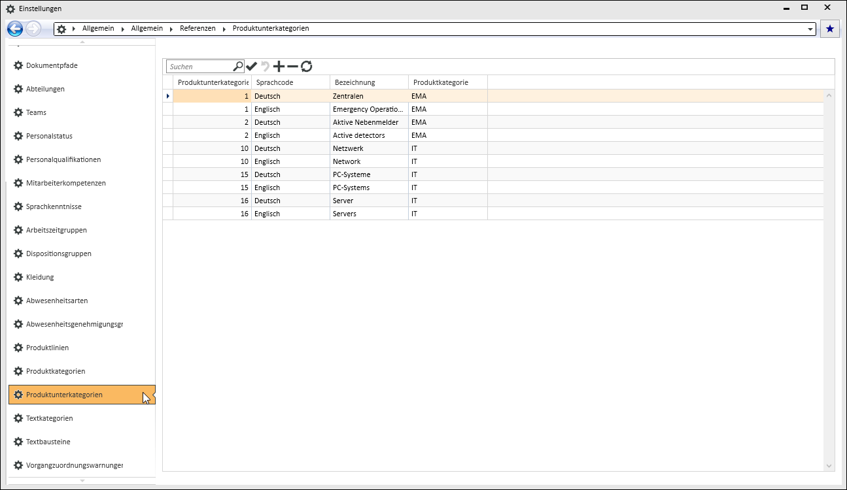Select the PC-Systems cell
847x490 pixels.
(x=369, y=188)
